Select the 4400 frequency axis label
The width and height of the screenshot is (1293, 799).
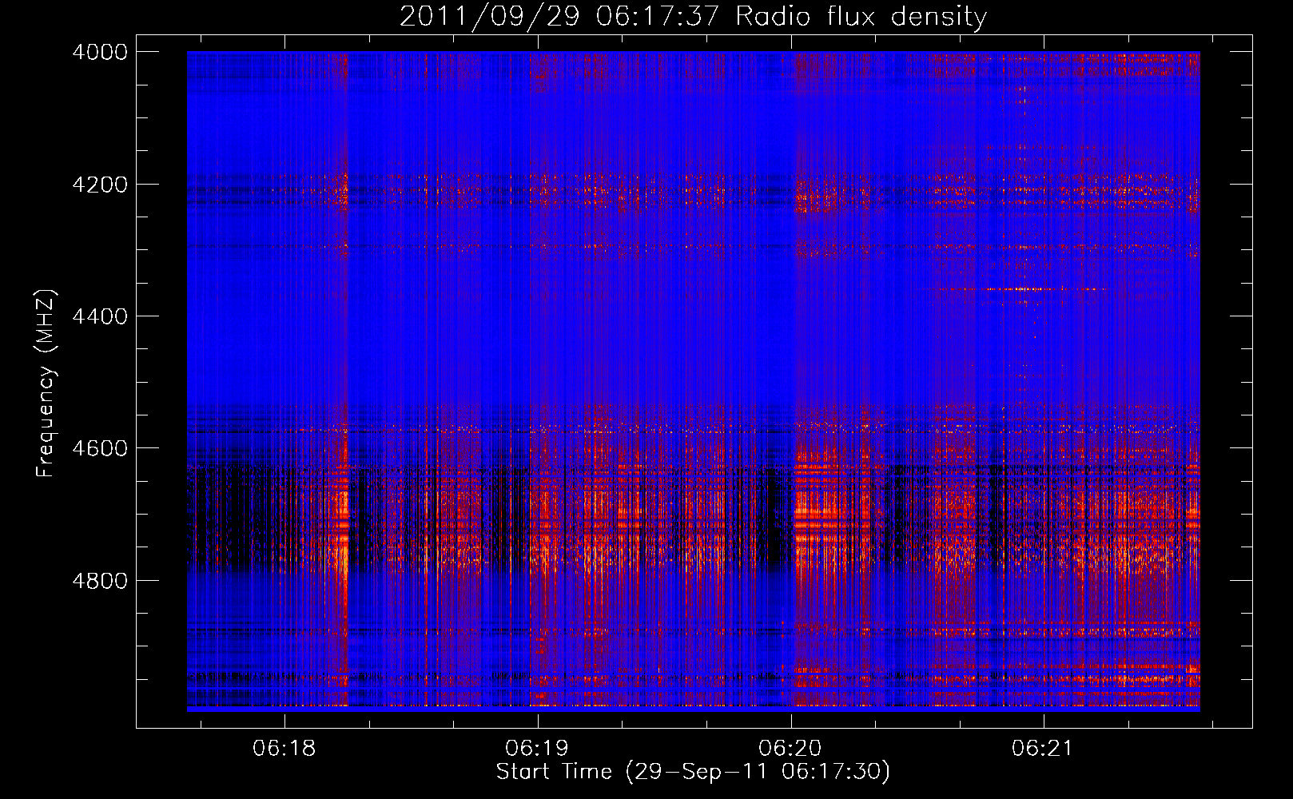pos(100,316)
